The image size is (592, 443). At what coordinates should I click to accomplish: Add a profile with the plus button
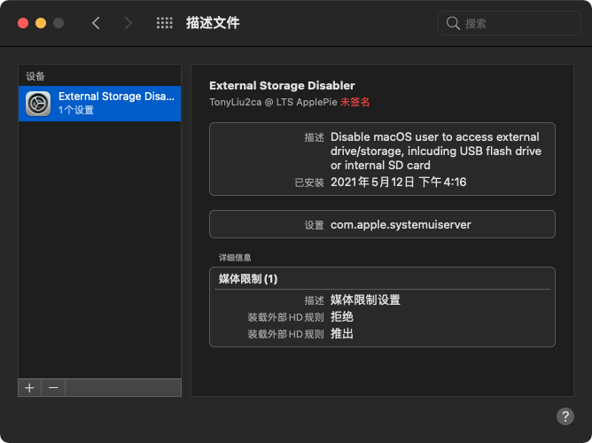[x=29, y=387]
